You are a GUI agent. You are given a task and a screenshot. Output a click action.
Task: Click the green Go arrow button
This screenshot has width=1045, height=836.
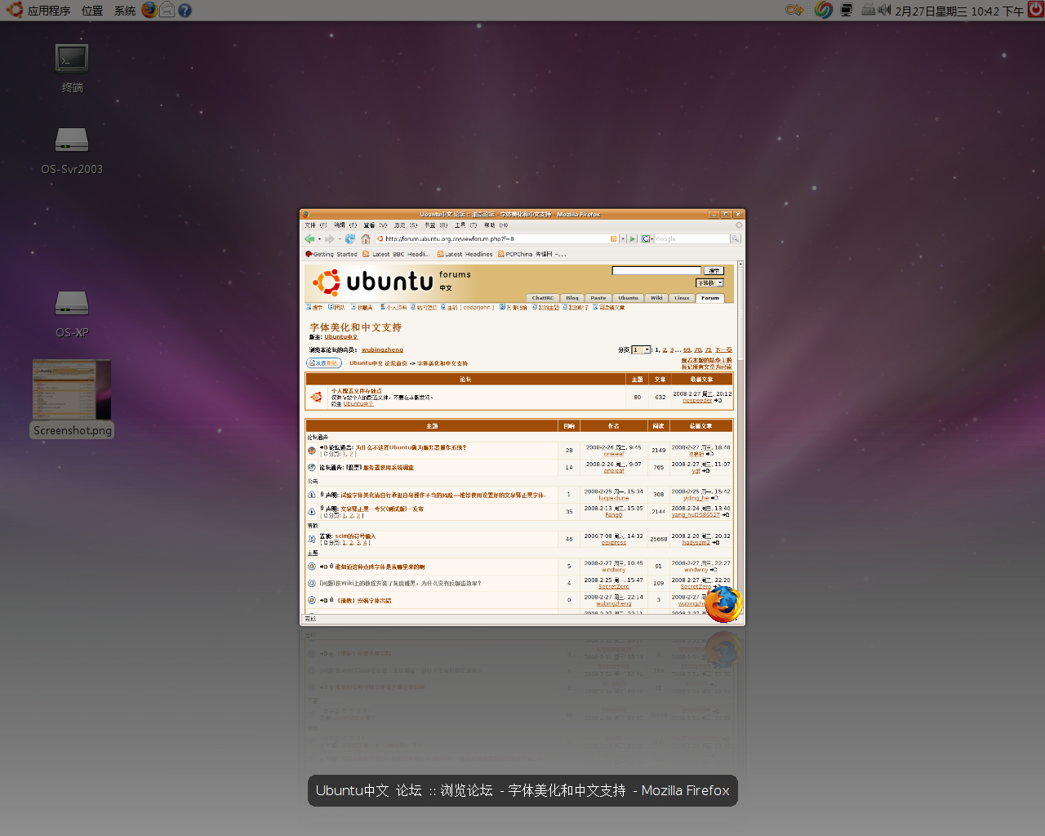(633, 239)
